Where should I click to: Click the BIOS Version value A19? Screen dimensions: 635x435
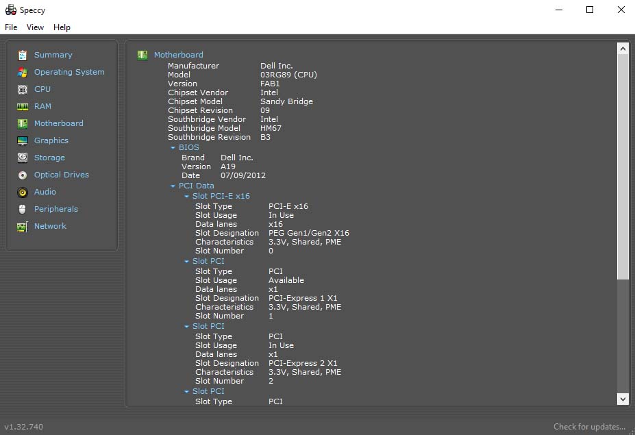[228, 166]
